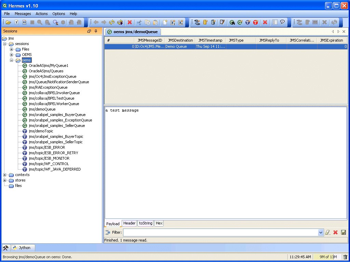
Task: Expand the Files folder node
Action: click(x=11, y=49)
